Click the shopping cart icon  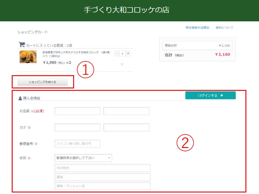[x=22, y=45]
